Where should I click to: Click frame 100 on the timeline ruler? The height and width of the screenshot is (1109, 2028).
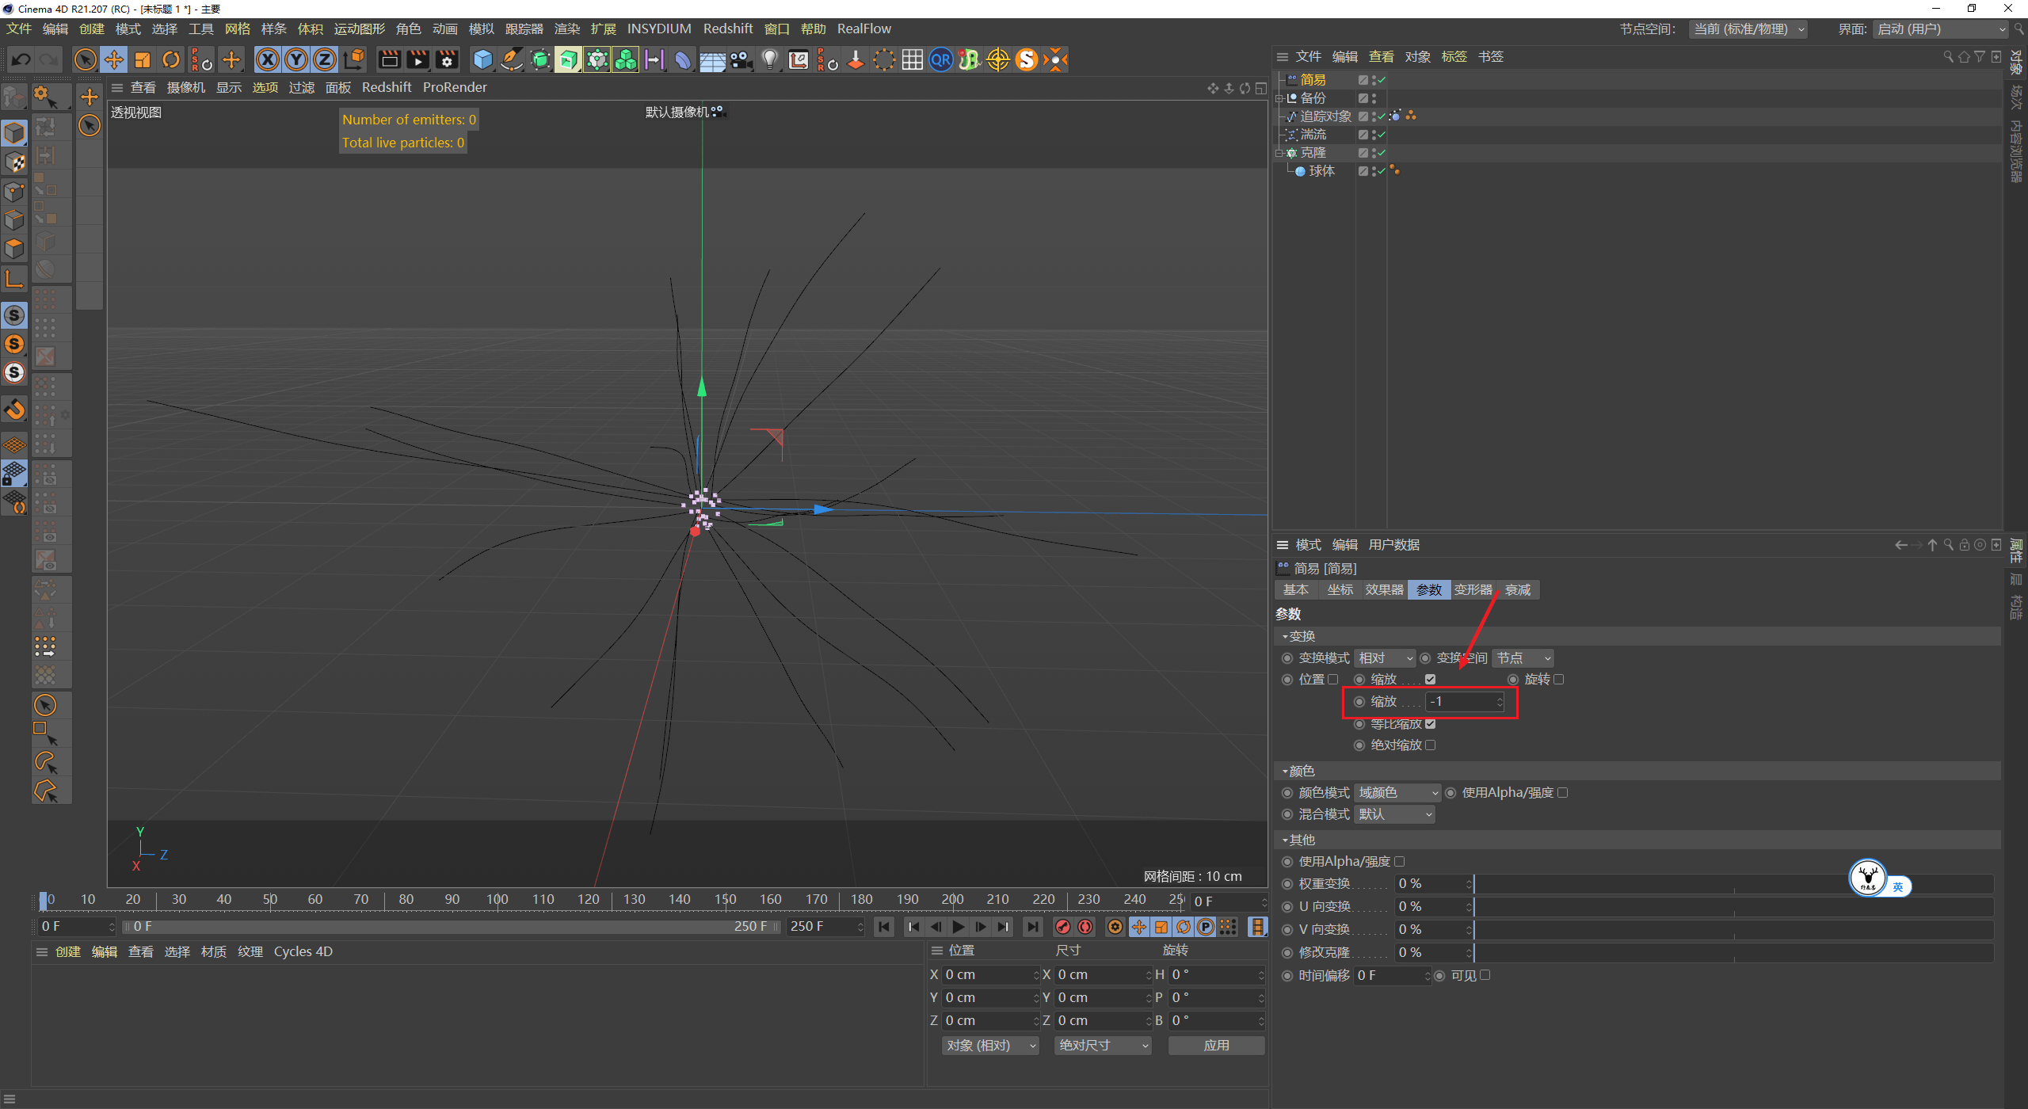pos(497,899)
